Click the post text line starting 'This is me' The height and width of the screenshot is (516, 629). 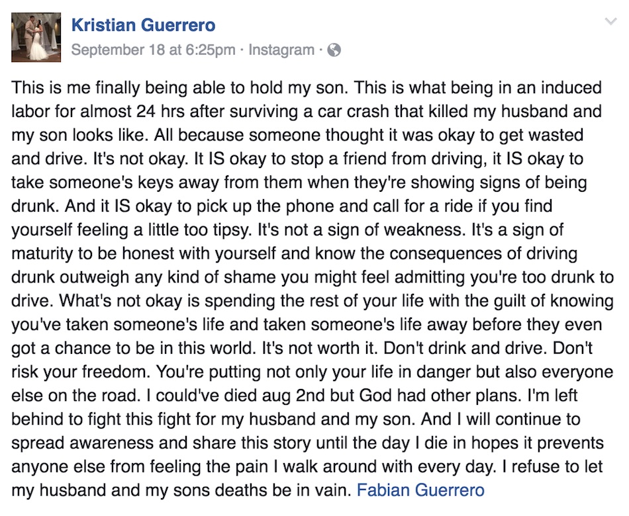[x=307, y=88]
